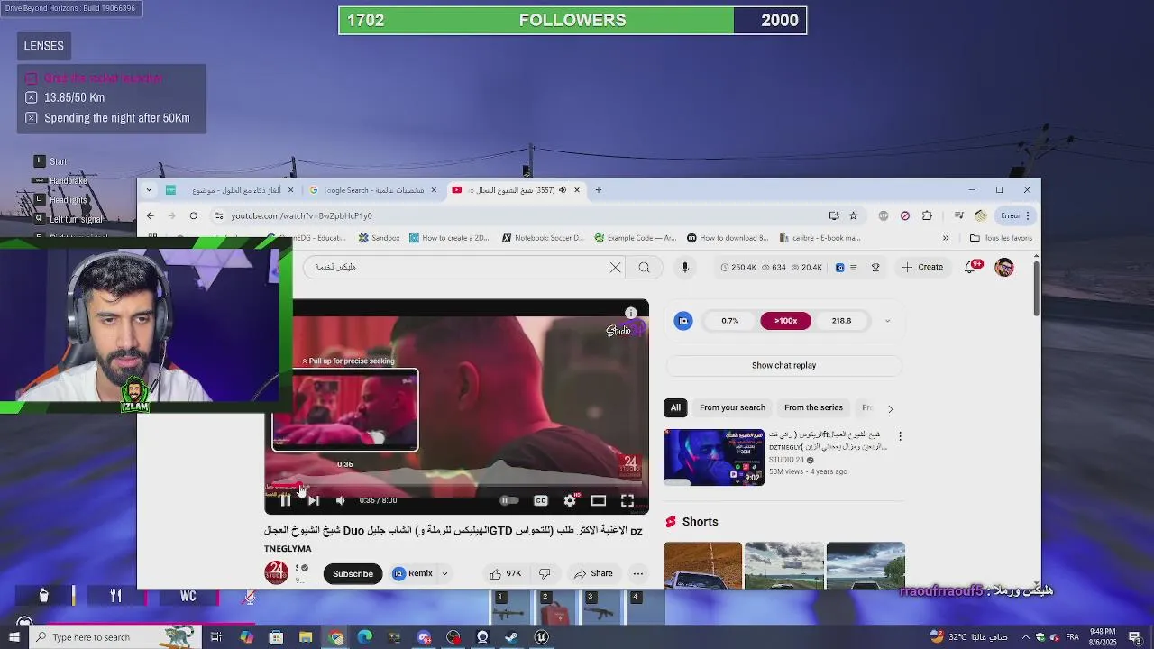Pause the YouTube video

[285, 500]
